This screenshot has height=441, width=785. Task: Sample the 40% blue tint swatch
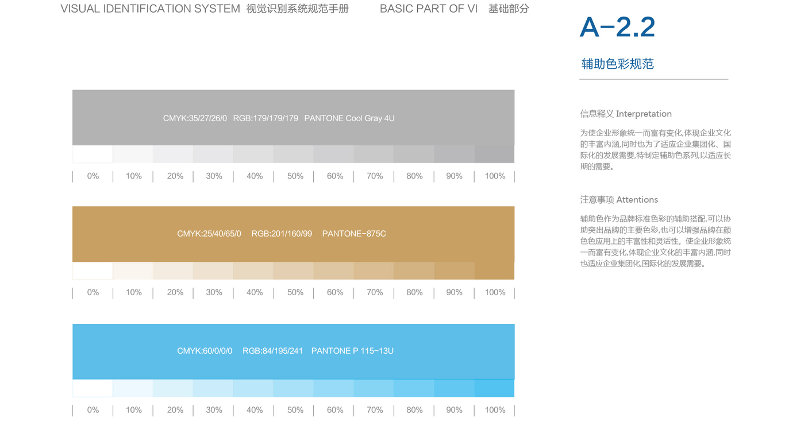[x=253, y=388]
